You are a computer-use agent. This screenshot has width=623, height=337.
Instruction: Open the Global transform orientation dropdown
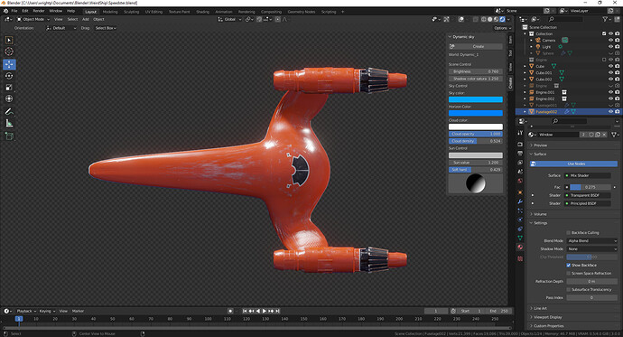coord(229,19)
